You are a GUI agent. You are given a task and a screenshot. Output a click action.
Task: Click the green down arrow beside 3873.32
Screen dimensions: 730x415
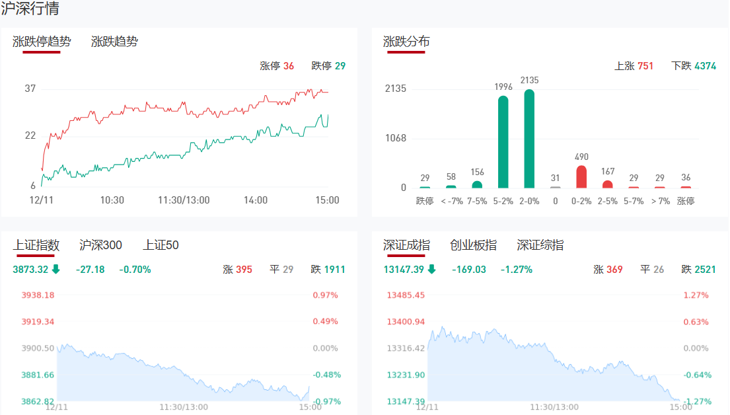point(56,269)
